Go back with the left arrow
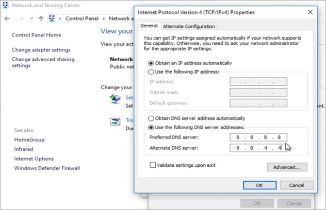The image size is (326, 210). coord(7,19)
